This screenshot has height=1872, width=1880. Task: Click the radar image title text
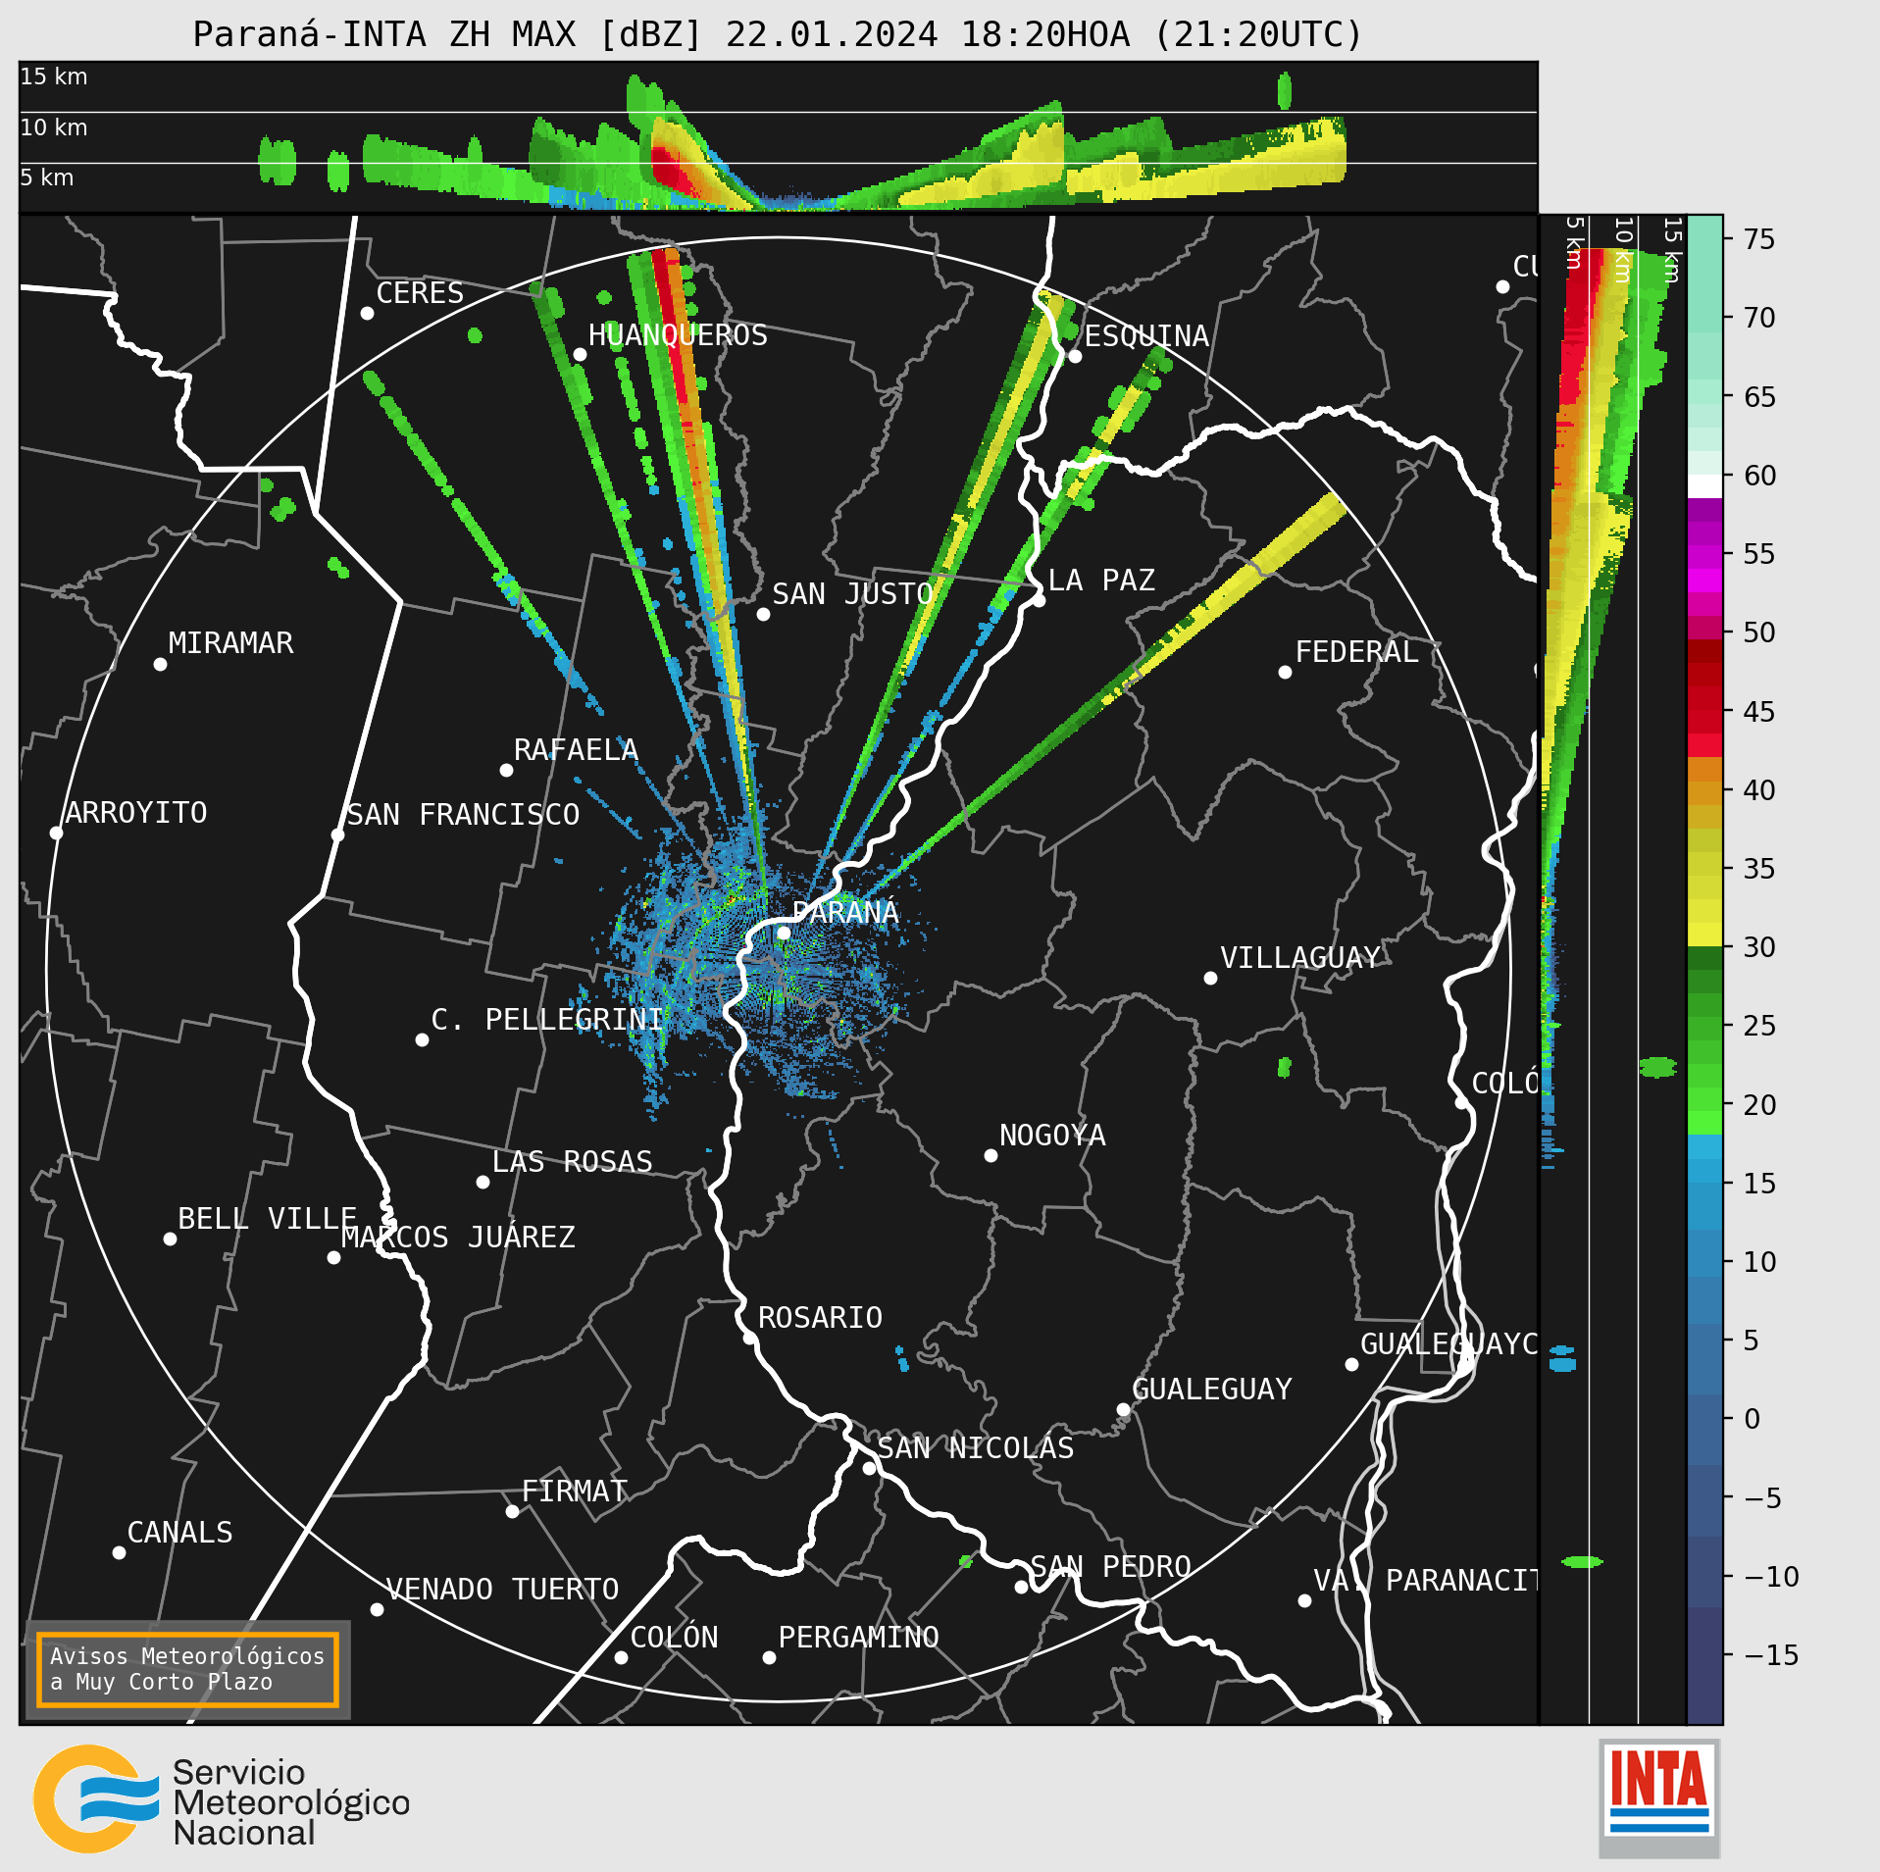click(x=778, y=34)
